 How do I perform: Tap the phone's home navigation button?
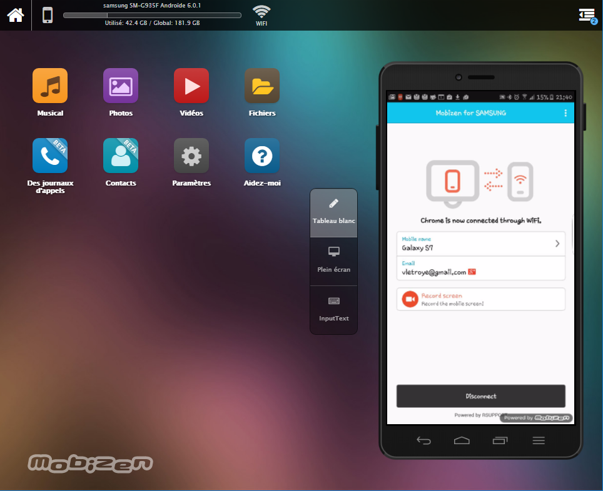click(462, 440)
